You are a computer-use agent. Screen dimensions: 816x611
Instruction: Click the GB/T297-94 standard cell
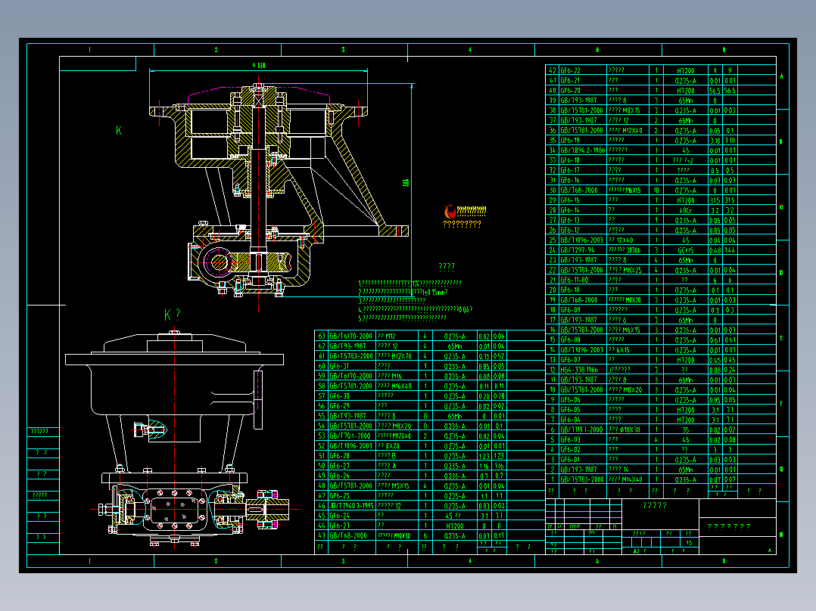click(x=583, y=250)
